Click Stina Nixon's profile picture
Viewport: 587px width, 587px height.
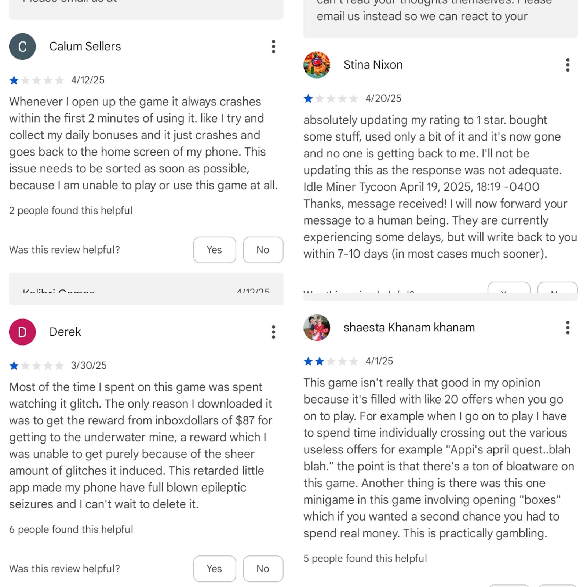(317, 65)
